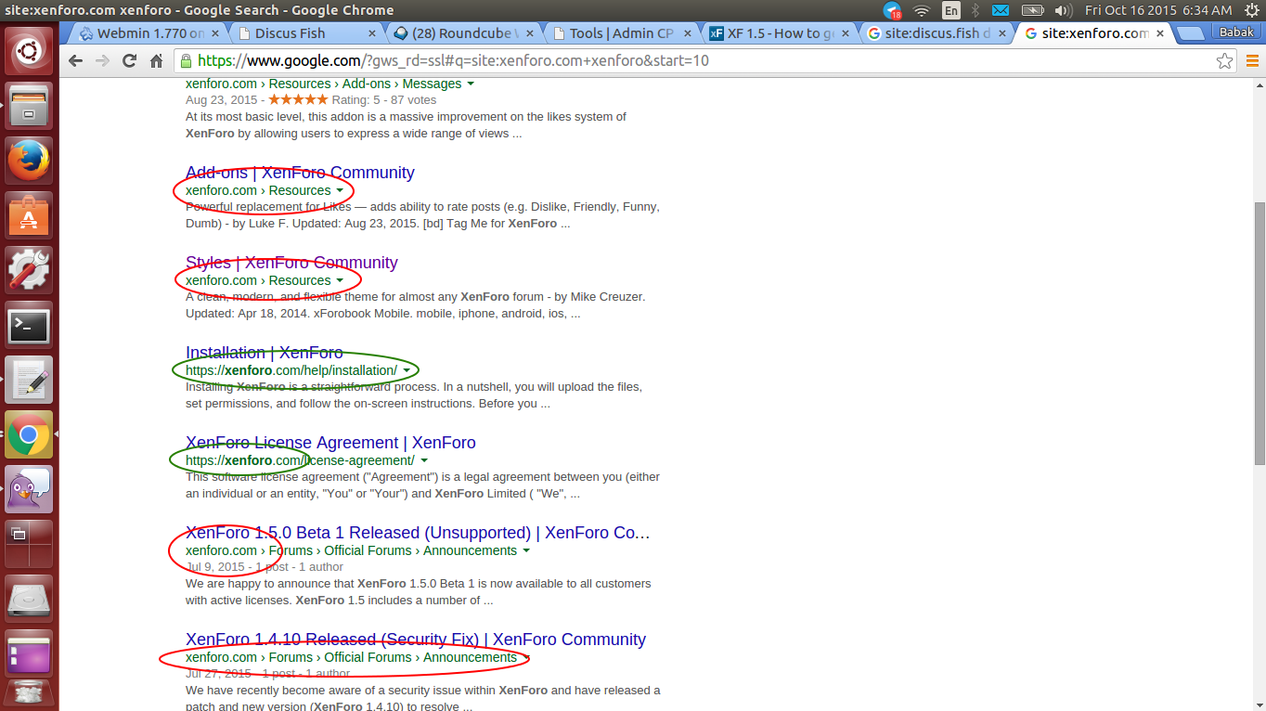1266x711 pixels.
Task: Open the Bluetooth indicator in the top panel
Action: (x=975, y=10)
